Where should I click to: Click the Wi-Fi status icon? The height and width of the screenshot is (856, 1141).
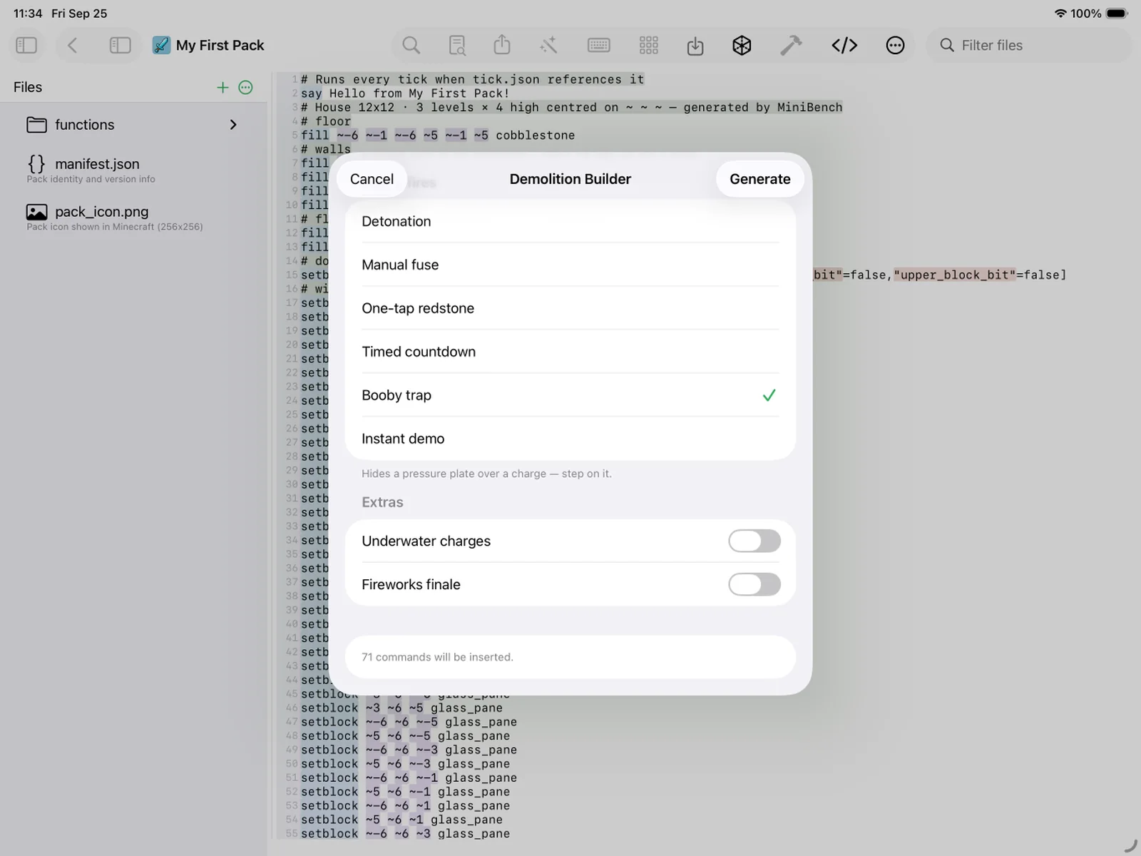1060,14
